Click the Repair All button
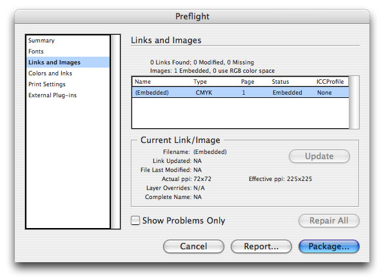Screen dimensions: 381x277 pyautogui.click(x=329, y=220)
